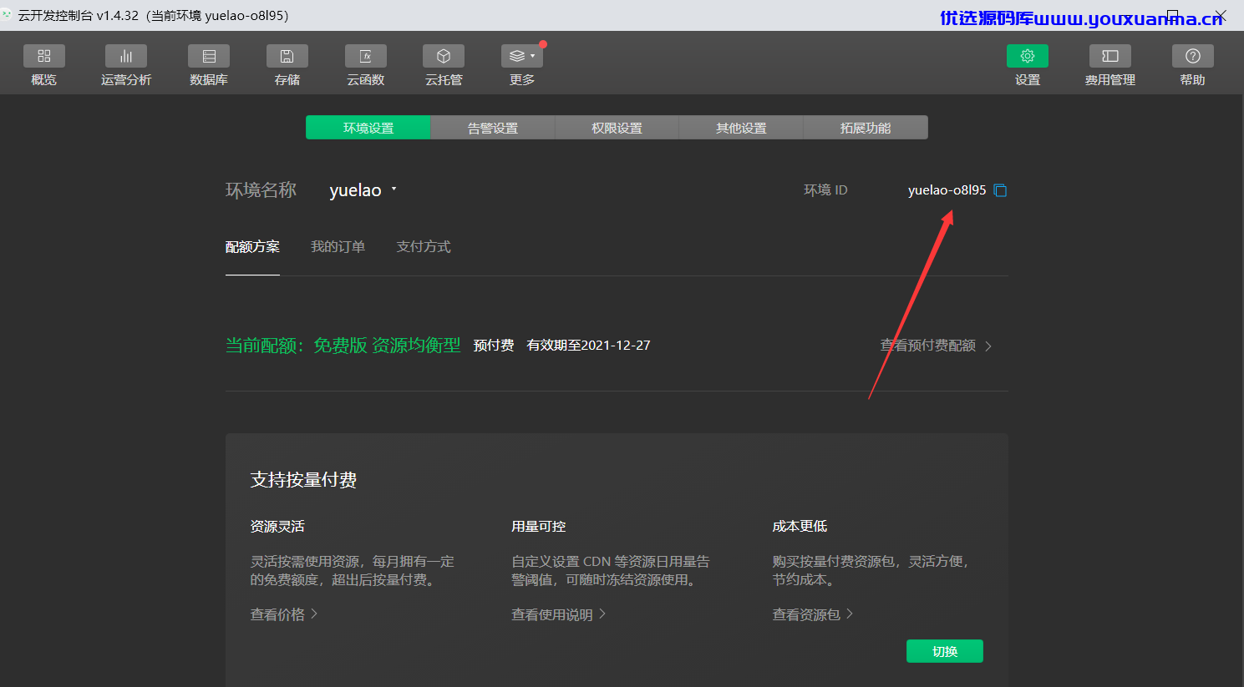Click the 环境名称 label
The width and height of the screenshot is (1244, 687).
pyautogui.click(x=261, y=190)
